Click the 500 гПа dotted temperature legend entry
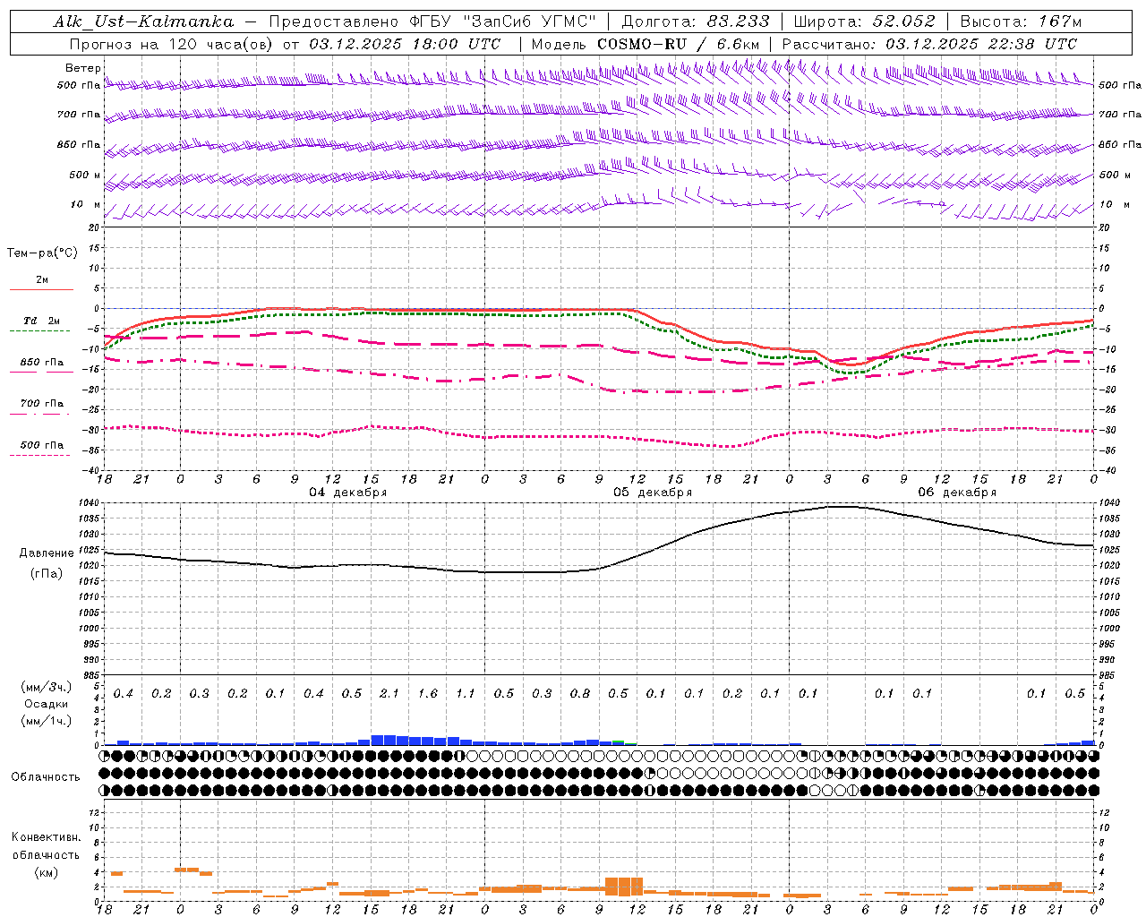This screenshot has width=1146, height=917. pos(41,449)
